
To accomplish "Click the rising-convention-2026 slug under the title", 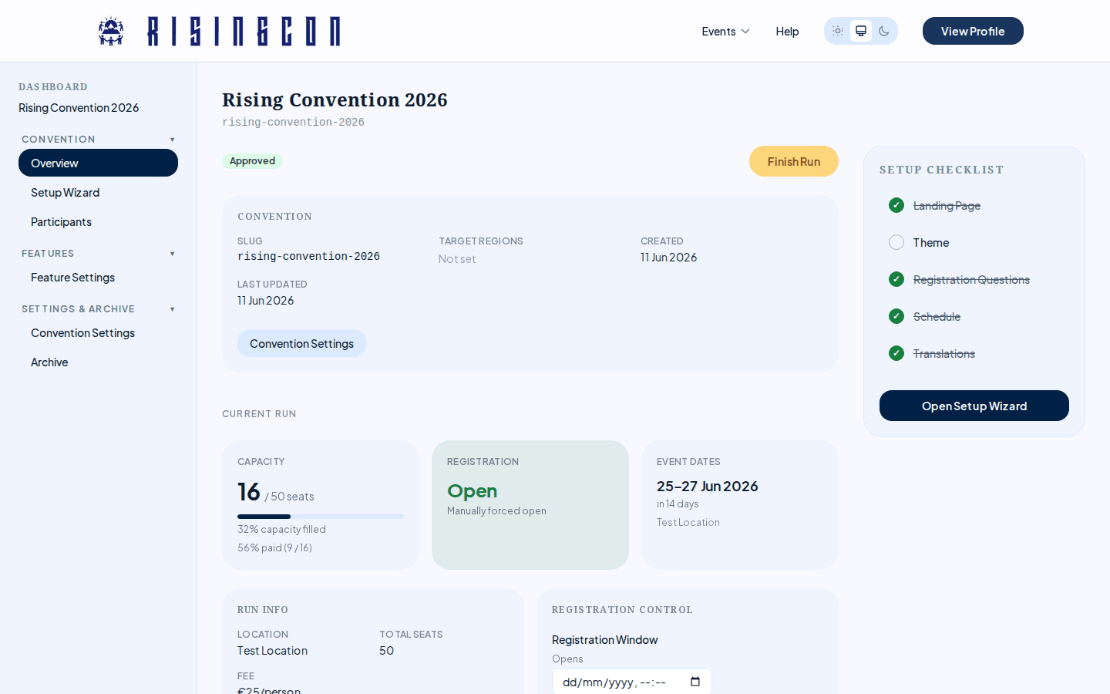I will 293,122.
